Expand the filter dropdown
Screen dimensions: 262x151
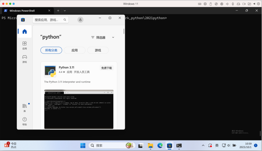click(103, 37)
